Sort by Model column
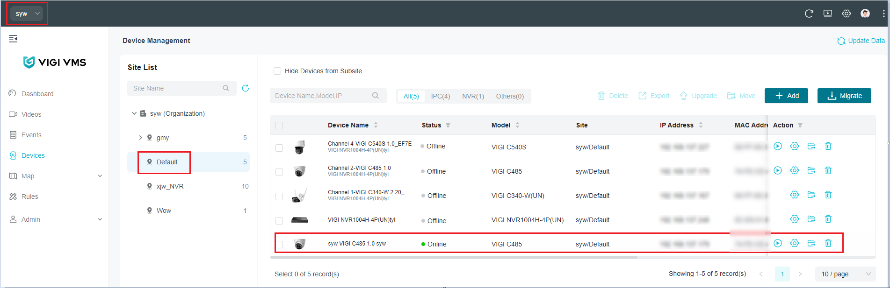The image size is (890, 288). (x=517, y=125)
